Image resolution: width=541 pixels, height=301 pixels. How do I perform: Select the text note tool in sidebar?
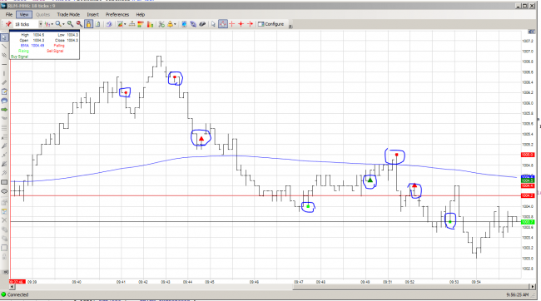coord(4,91)
